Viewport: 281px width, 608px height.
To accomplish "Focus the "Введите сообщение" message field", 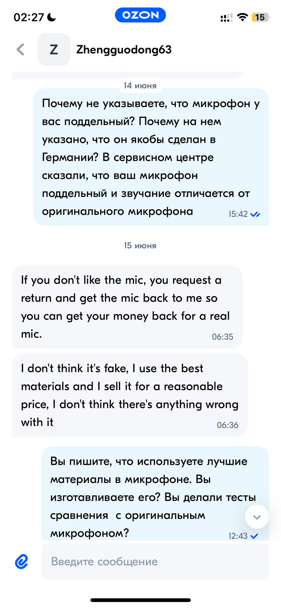I will (x=155, y=561).
